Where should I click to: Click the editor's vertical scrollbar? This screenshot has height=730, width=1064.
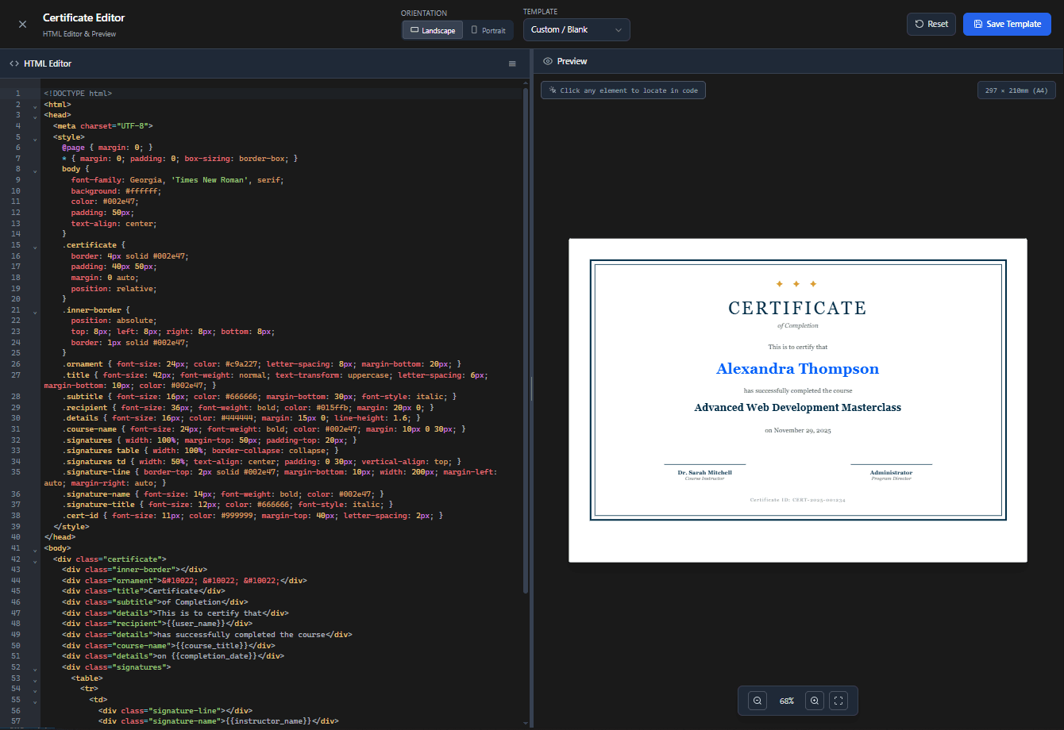[x=526, y=340]
